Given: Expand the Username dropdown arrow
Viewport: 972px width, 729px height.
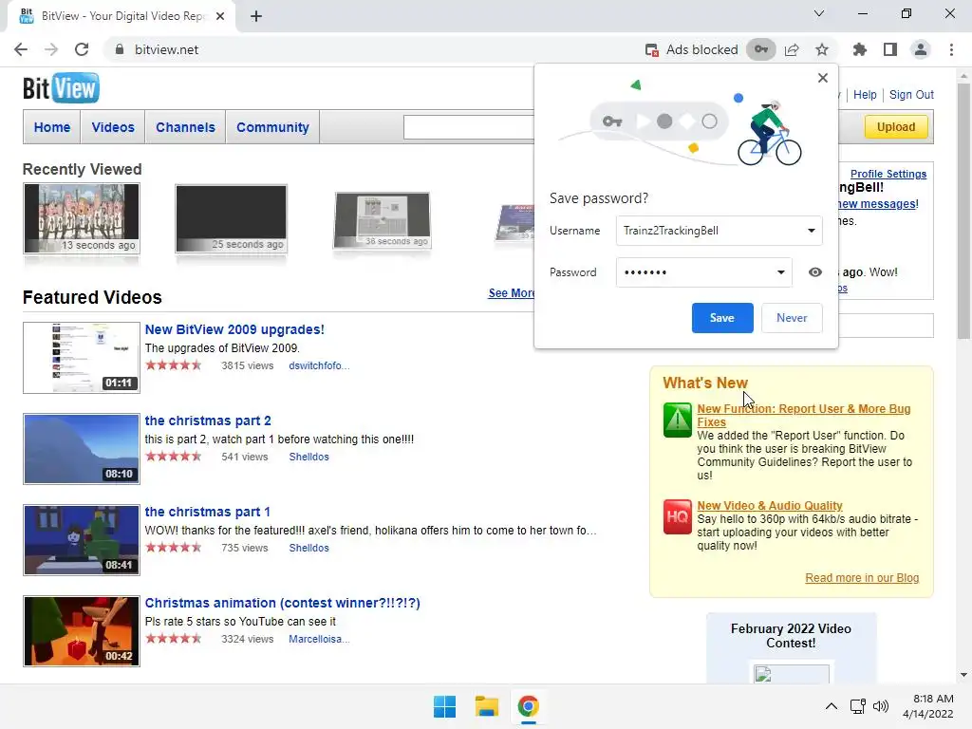Looking at the screenshot, I should (x=811, y=231).
